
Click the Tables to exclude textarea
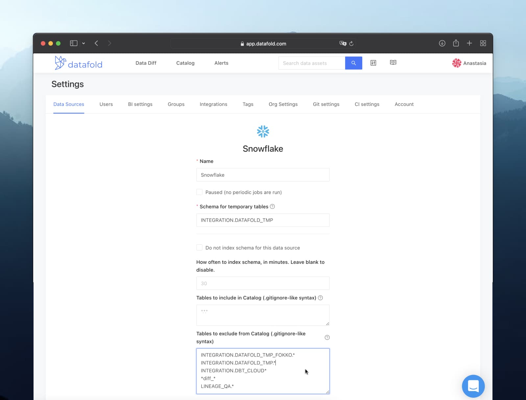point(263,371)
